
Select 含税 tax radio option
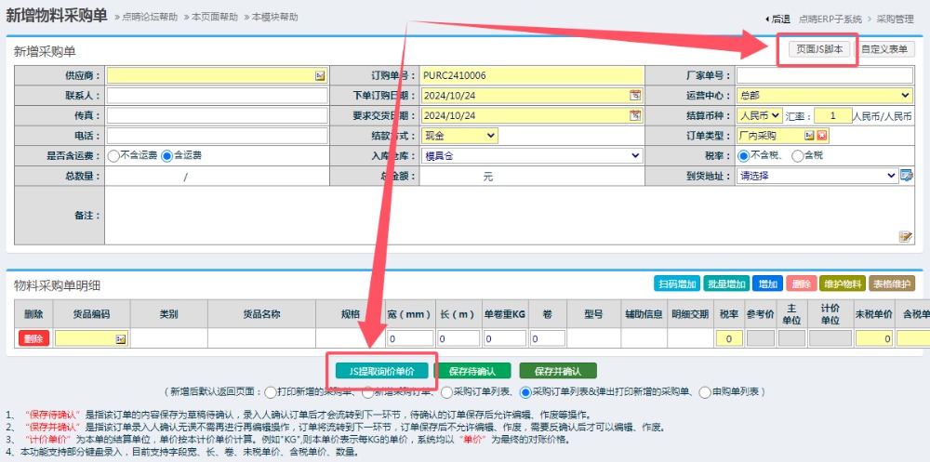796,156
